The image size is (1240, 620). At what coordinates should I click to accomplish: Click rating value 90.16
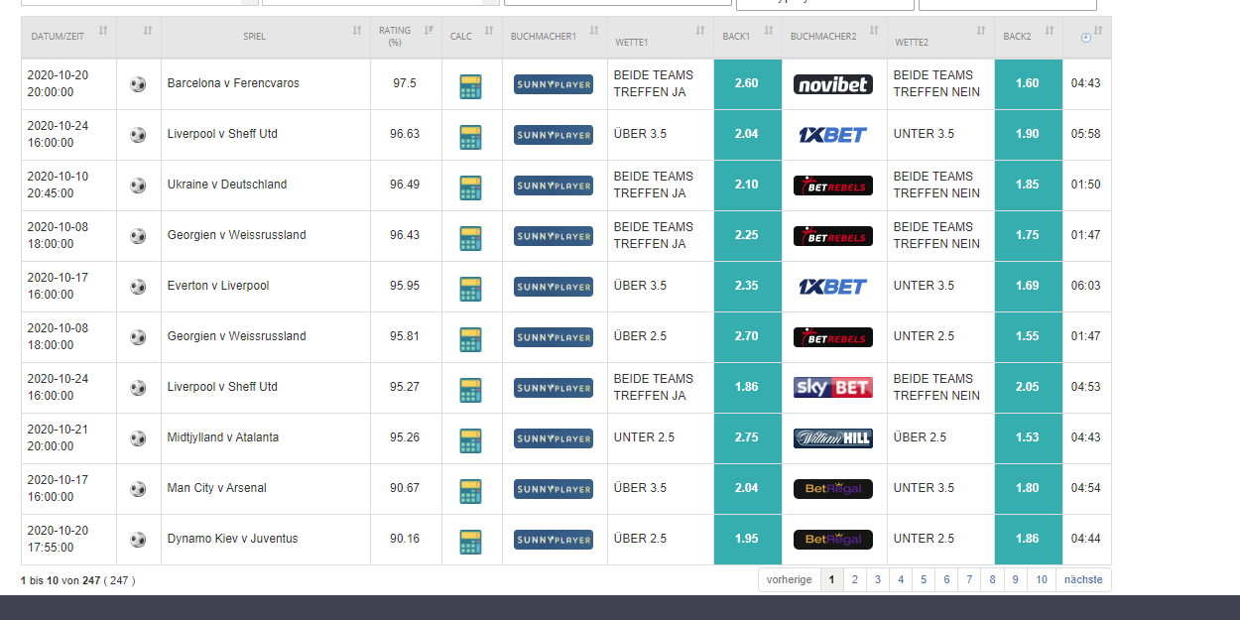405,539
